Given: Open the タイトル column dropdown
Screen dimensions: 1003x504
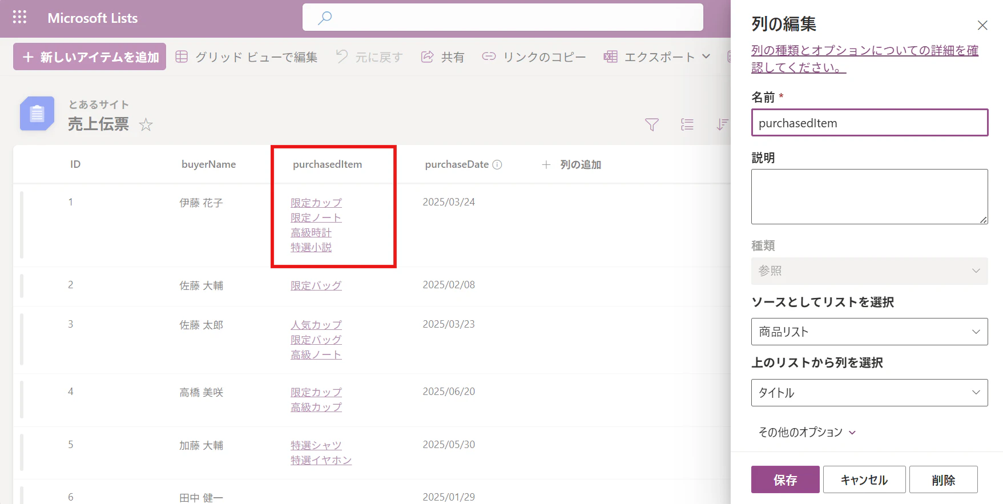Looking at the screenshot, I should coord(869,393).
